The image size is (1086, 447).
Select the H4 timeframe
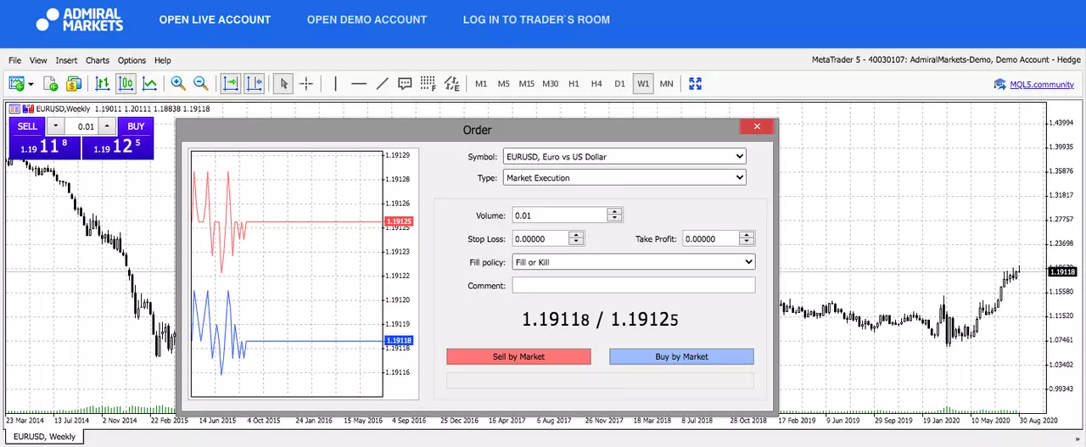[596, 84]
